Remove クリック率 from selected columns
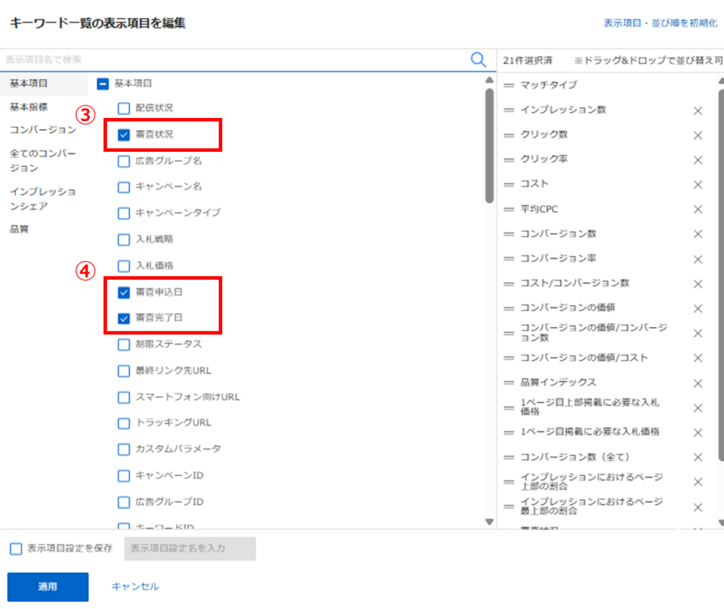Screen dimensions: 724x609 [x=698, y=160]
